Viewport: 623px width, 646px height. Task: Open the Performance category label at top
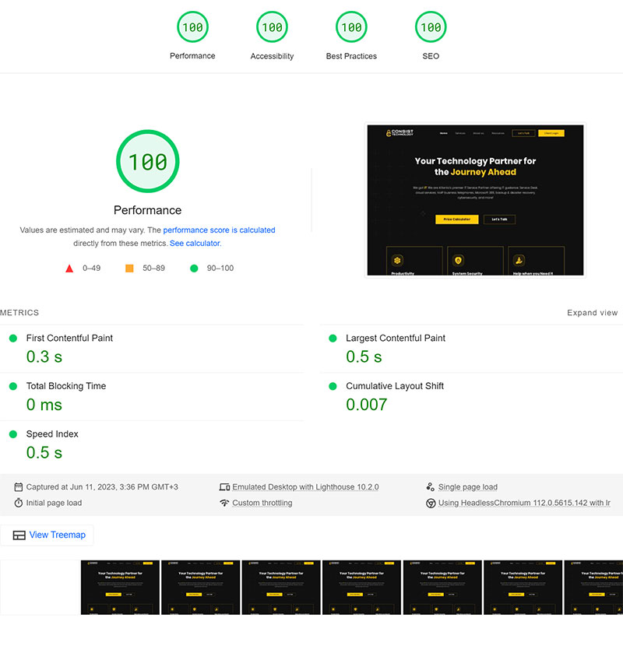192,55
